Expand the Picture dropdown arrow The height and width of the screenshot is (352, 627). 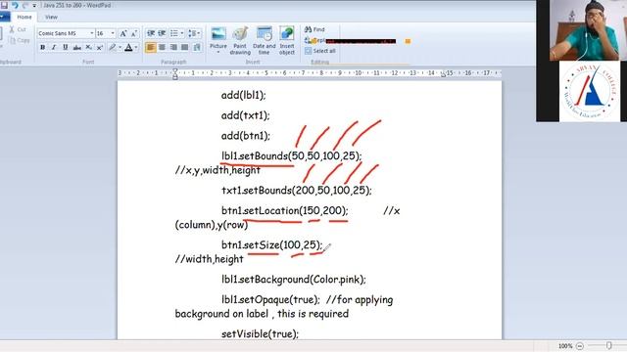pyautogui.click(x=218, y=52)
